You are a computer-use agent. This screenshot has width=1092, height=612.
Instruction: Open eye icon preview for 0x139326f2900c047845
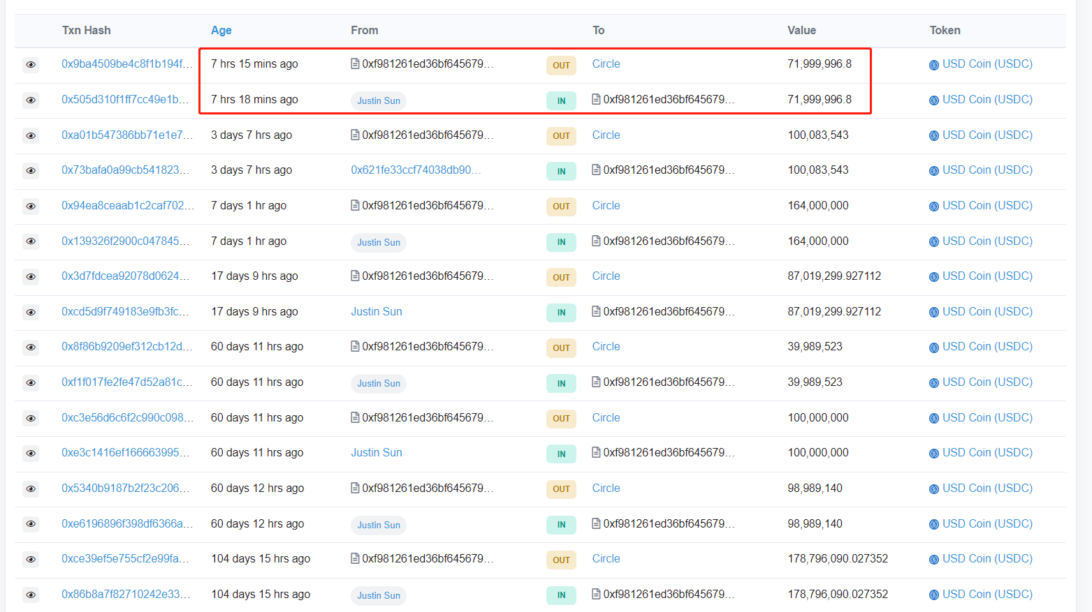coord(31,241)
